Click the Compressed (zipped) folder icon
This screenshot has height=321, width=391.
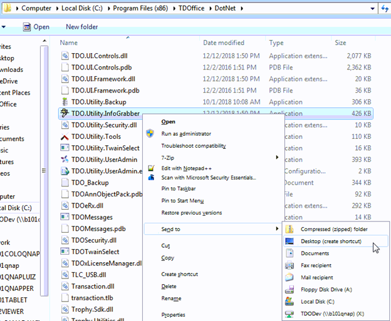click(289, 229)
